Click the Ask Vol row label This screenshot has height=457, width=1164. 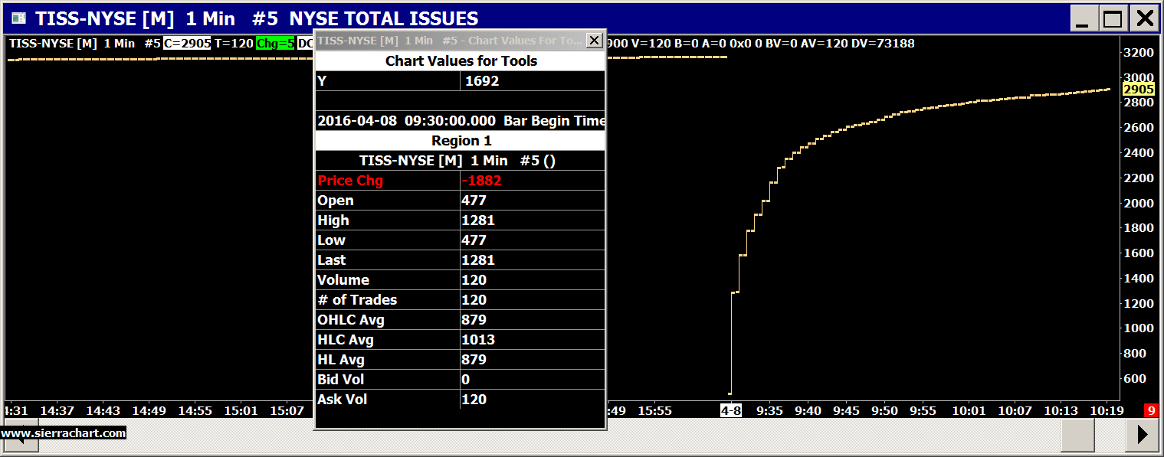(x=342, y=400)
